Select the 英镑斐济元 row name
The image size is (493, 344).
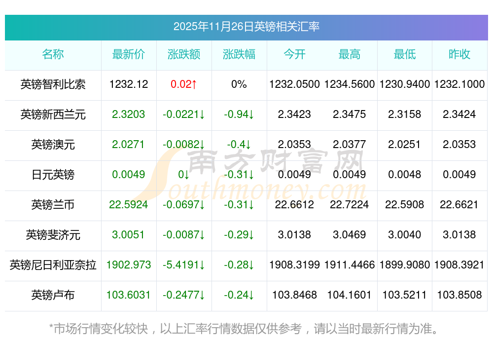[53, 234]
